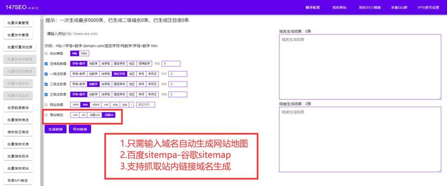Select the https protocol option
The image size is (447, 186).
pos(84,53)
